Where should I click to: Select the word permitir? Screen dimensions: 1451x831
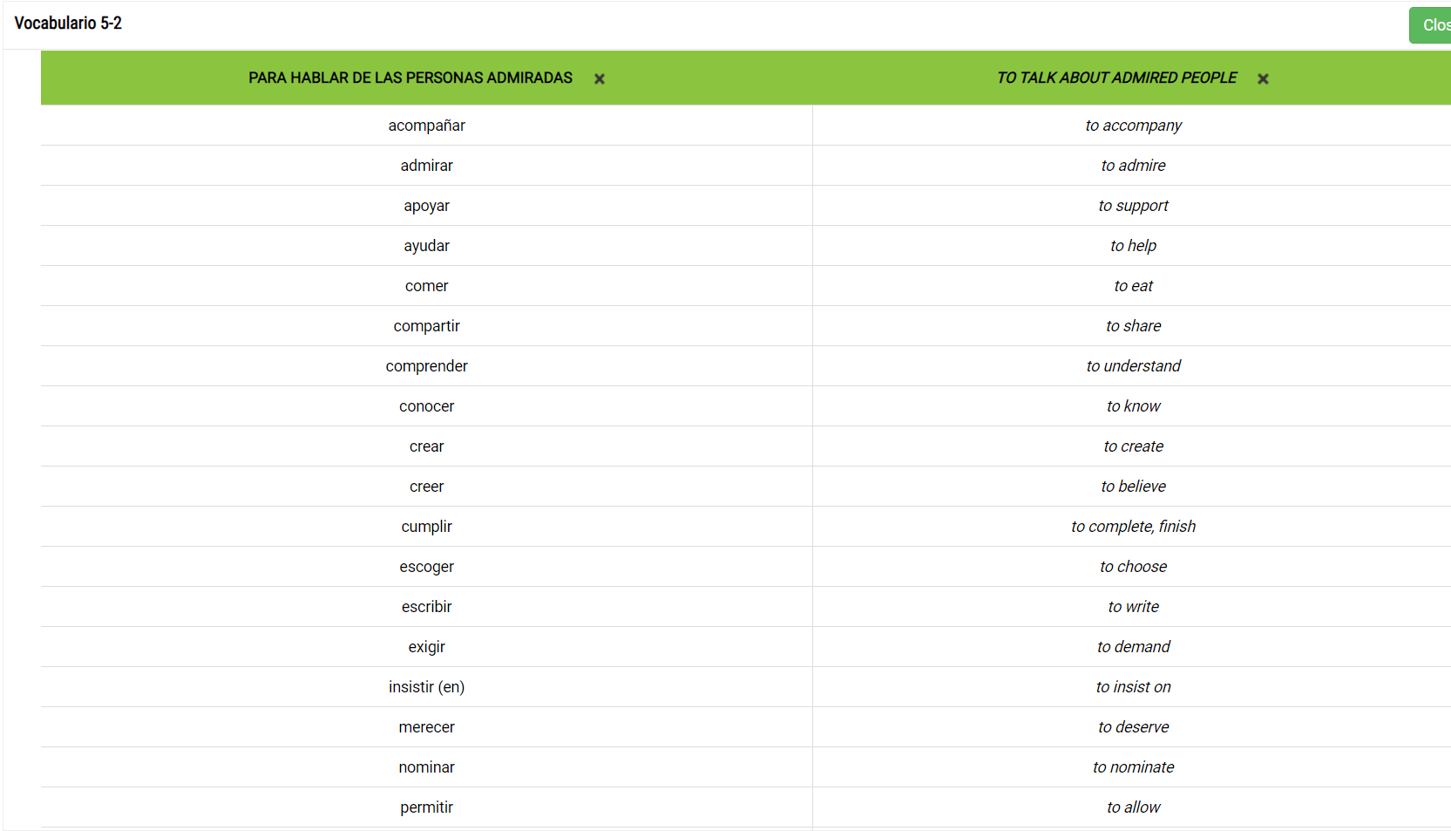pyautogui.click(x=427, y=807)
